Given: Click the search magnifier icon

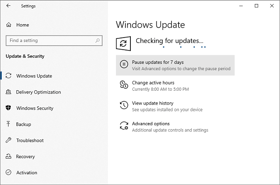Looking at the screenshot, I should (98, 40).
